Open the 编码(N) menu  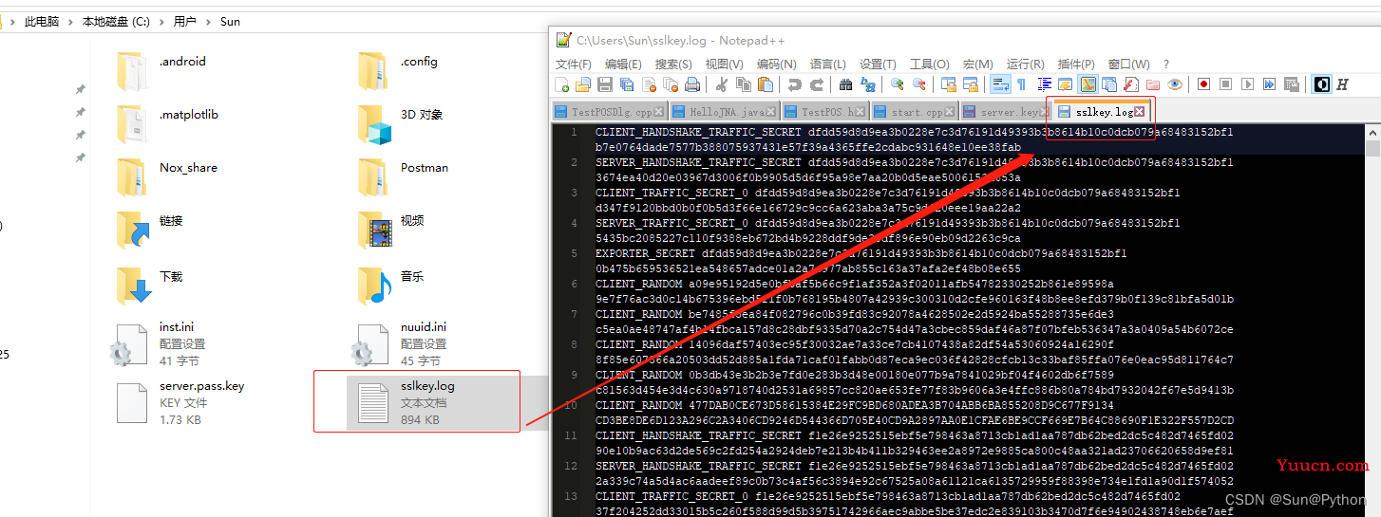(776, 64)
